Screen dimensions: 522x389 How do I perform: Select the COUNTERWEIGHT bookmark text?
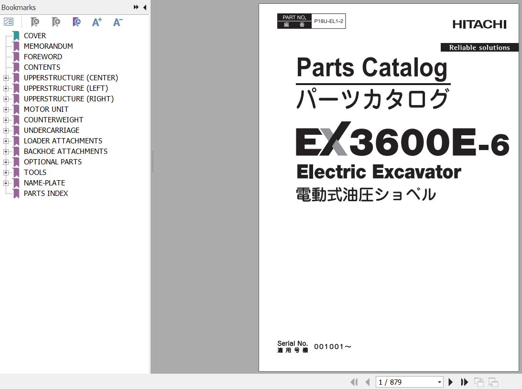(x=53, y=120)
